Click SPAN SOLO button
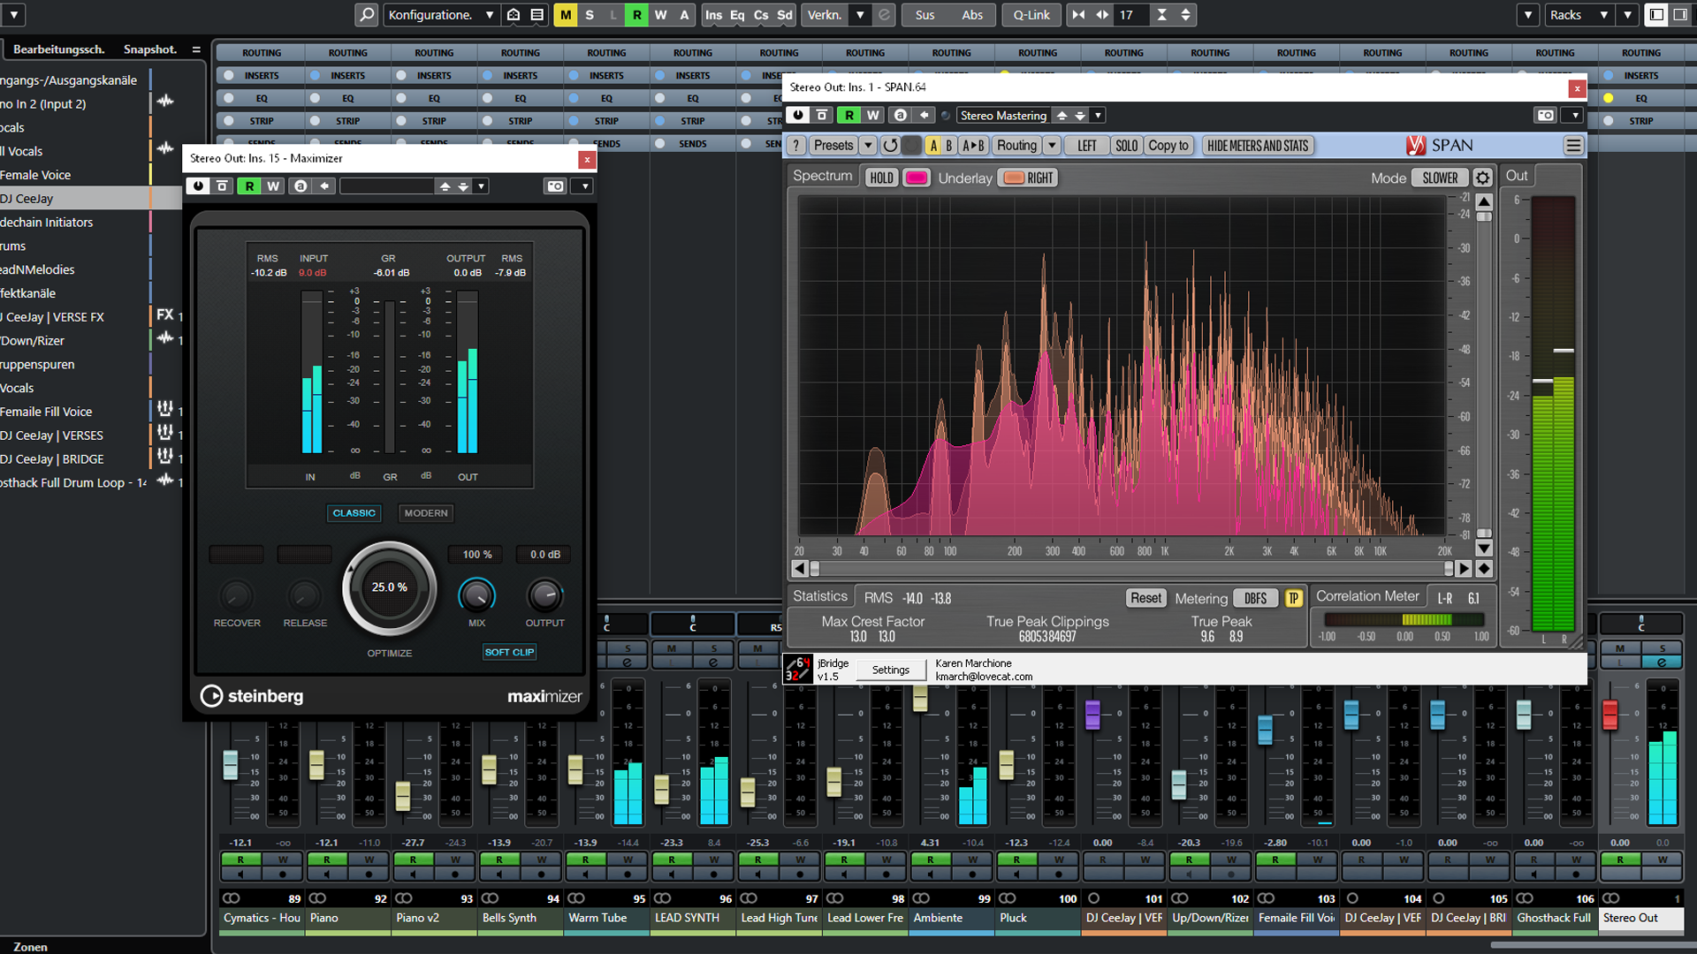Image resolution: width=1697 pixels, height=954 pixels. (1126, 146)
